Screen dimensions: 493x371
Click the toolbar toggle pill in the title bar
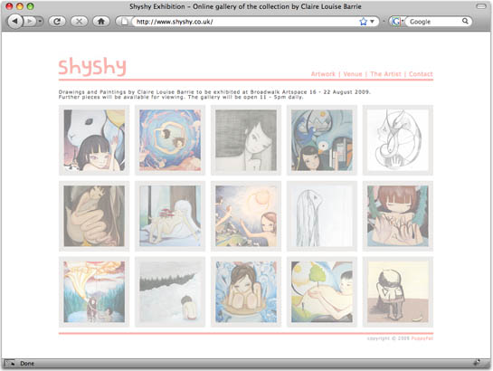[481, 6]
